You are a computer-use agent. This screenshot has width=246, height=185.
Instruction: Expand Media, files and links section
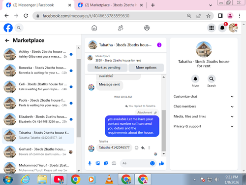(x=204, y=116)
